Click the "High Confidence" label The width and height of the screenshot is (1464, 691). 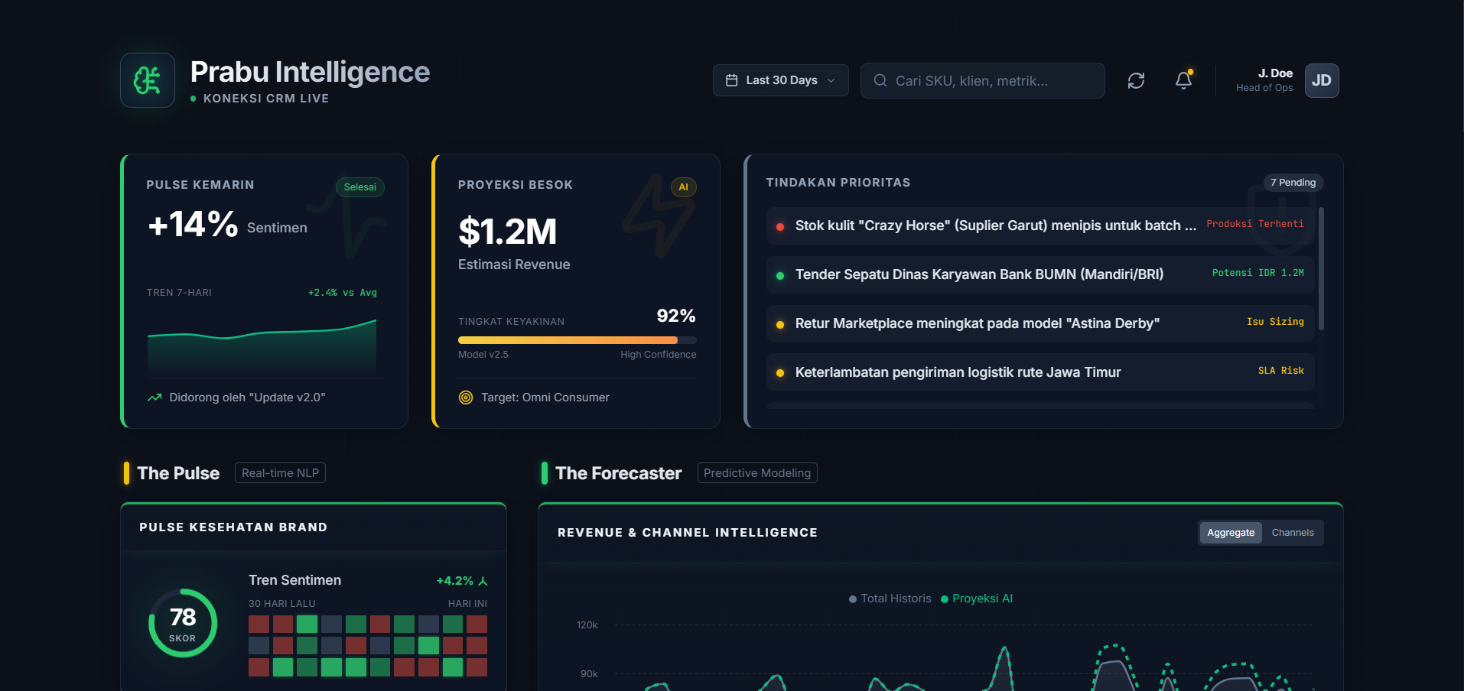click(x=659, y=355)
